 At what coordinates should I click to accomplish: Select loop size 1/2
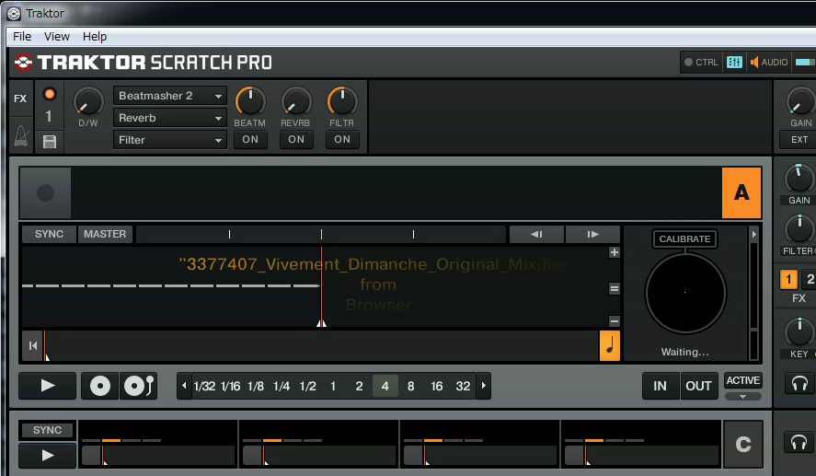pyautogui.click(x=307, y=386)
